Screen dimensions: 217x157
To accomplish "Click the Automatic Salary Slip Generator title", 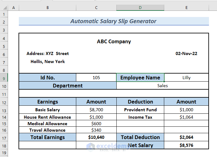I will [x=114, y=21].
